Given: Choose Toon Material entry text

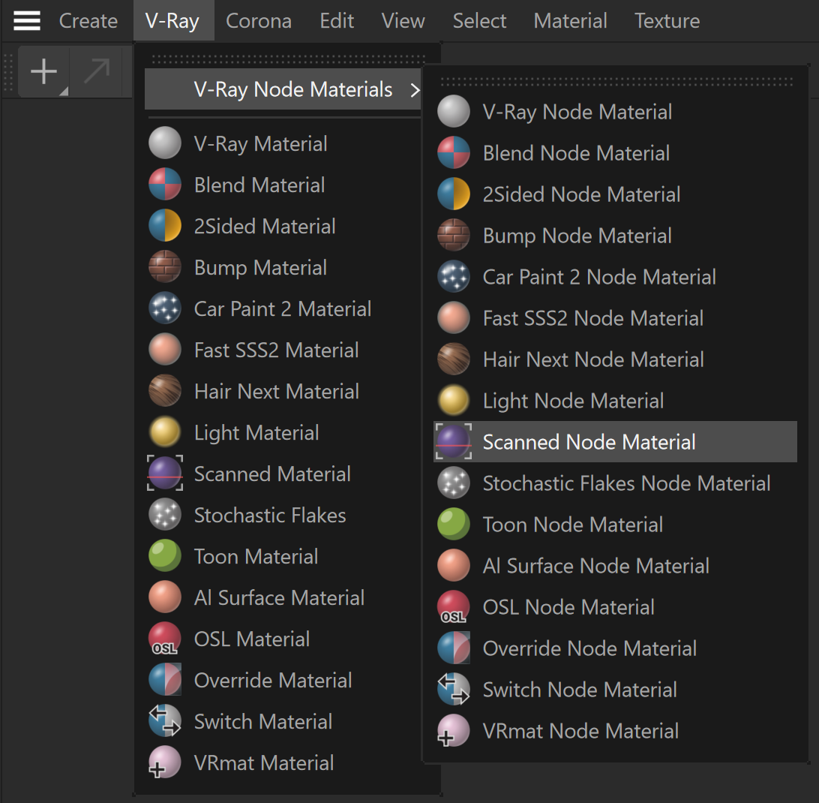Looking at the screenshot, I should click(256, 557).
